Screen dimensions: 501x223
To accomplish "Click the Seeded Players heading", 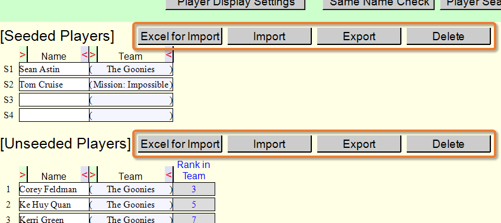I will click(x=57, y=36).
